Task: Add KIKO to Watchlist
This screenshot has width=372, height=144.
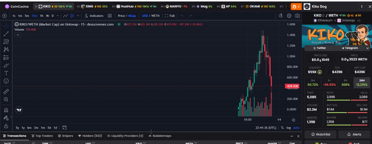Action: click(x=321, y=134)
